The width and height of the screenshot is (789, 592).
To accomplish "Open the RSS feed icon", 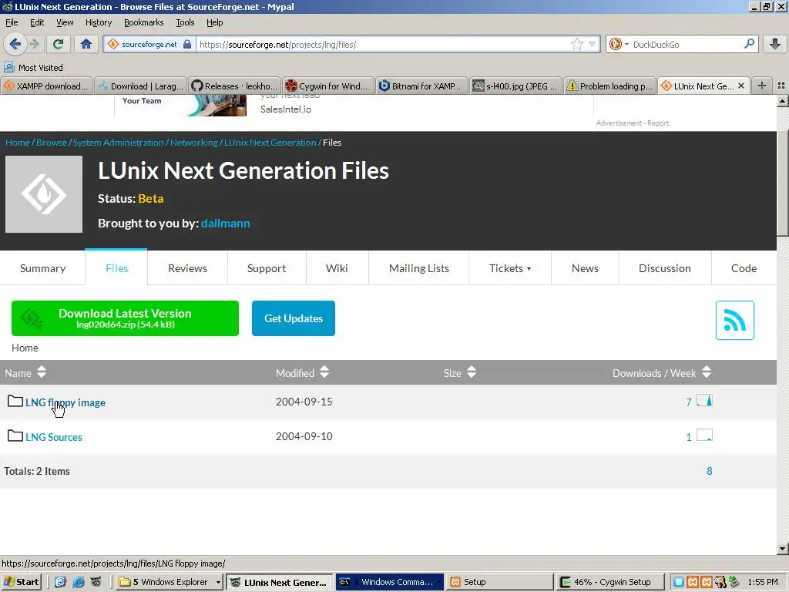I will pos(734,320).
